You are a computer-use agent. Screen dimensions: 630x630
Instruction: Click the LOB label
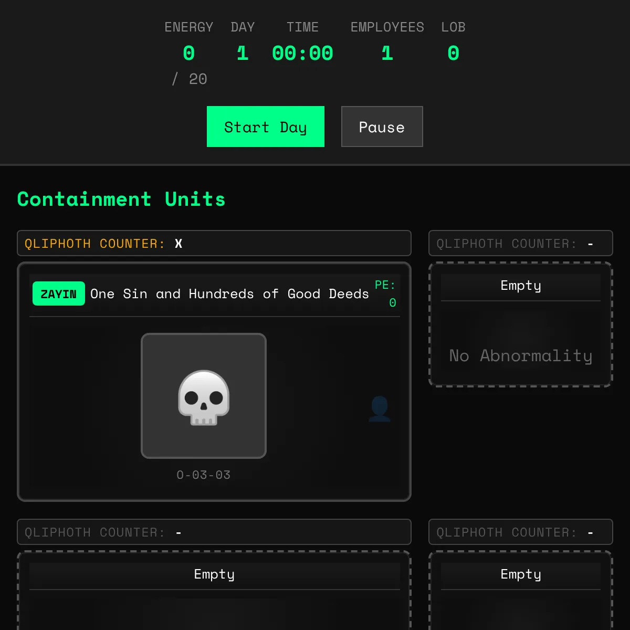[x=454, y=27]
